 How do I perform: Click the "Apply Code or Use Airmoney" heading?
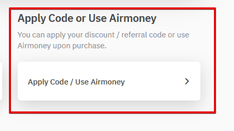point(87,18)
